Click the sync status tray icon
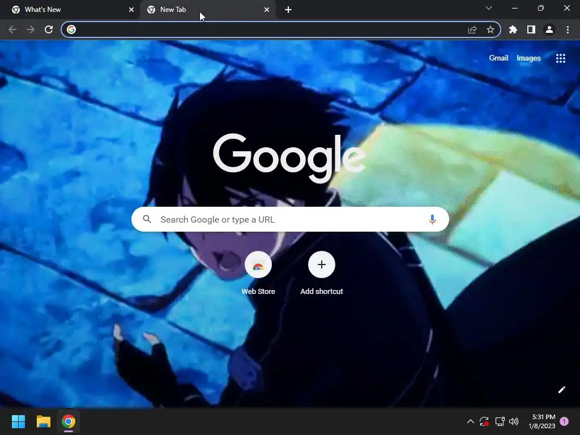Viewport: 580px width, 435px height. point(484,421)
